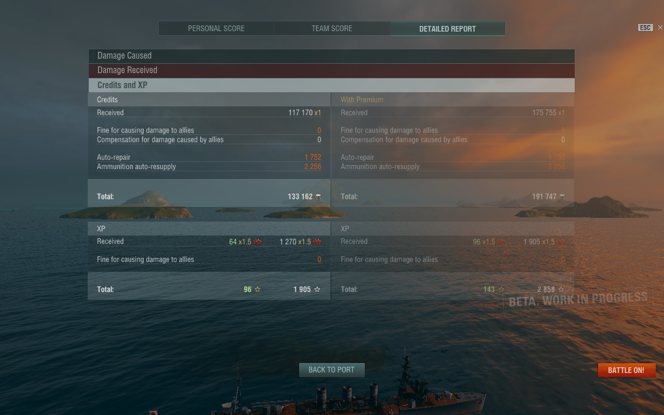Viewport: 664px width, 415px height.
Task: Click the premium credits coin icon beside 191 747
Action: (562, 197)
